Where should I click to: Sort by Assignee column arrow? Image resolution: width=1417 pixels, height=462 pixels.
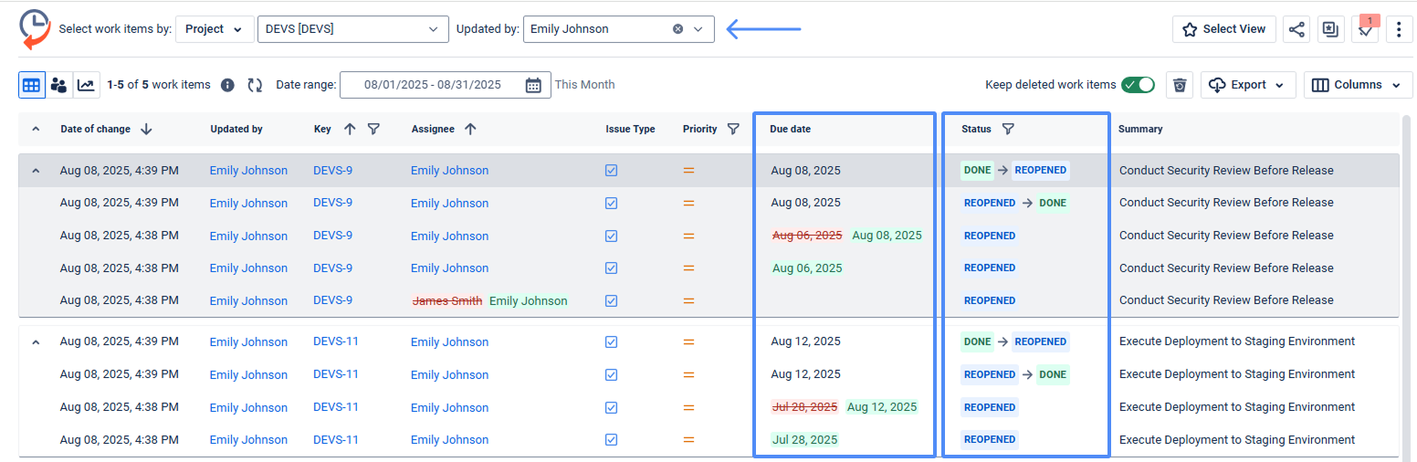(x=470, y=129)
